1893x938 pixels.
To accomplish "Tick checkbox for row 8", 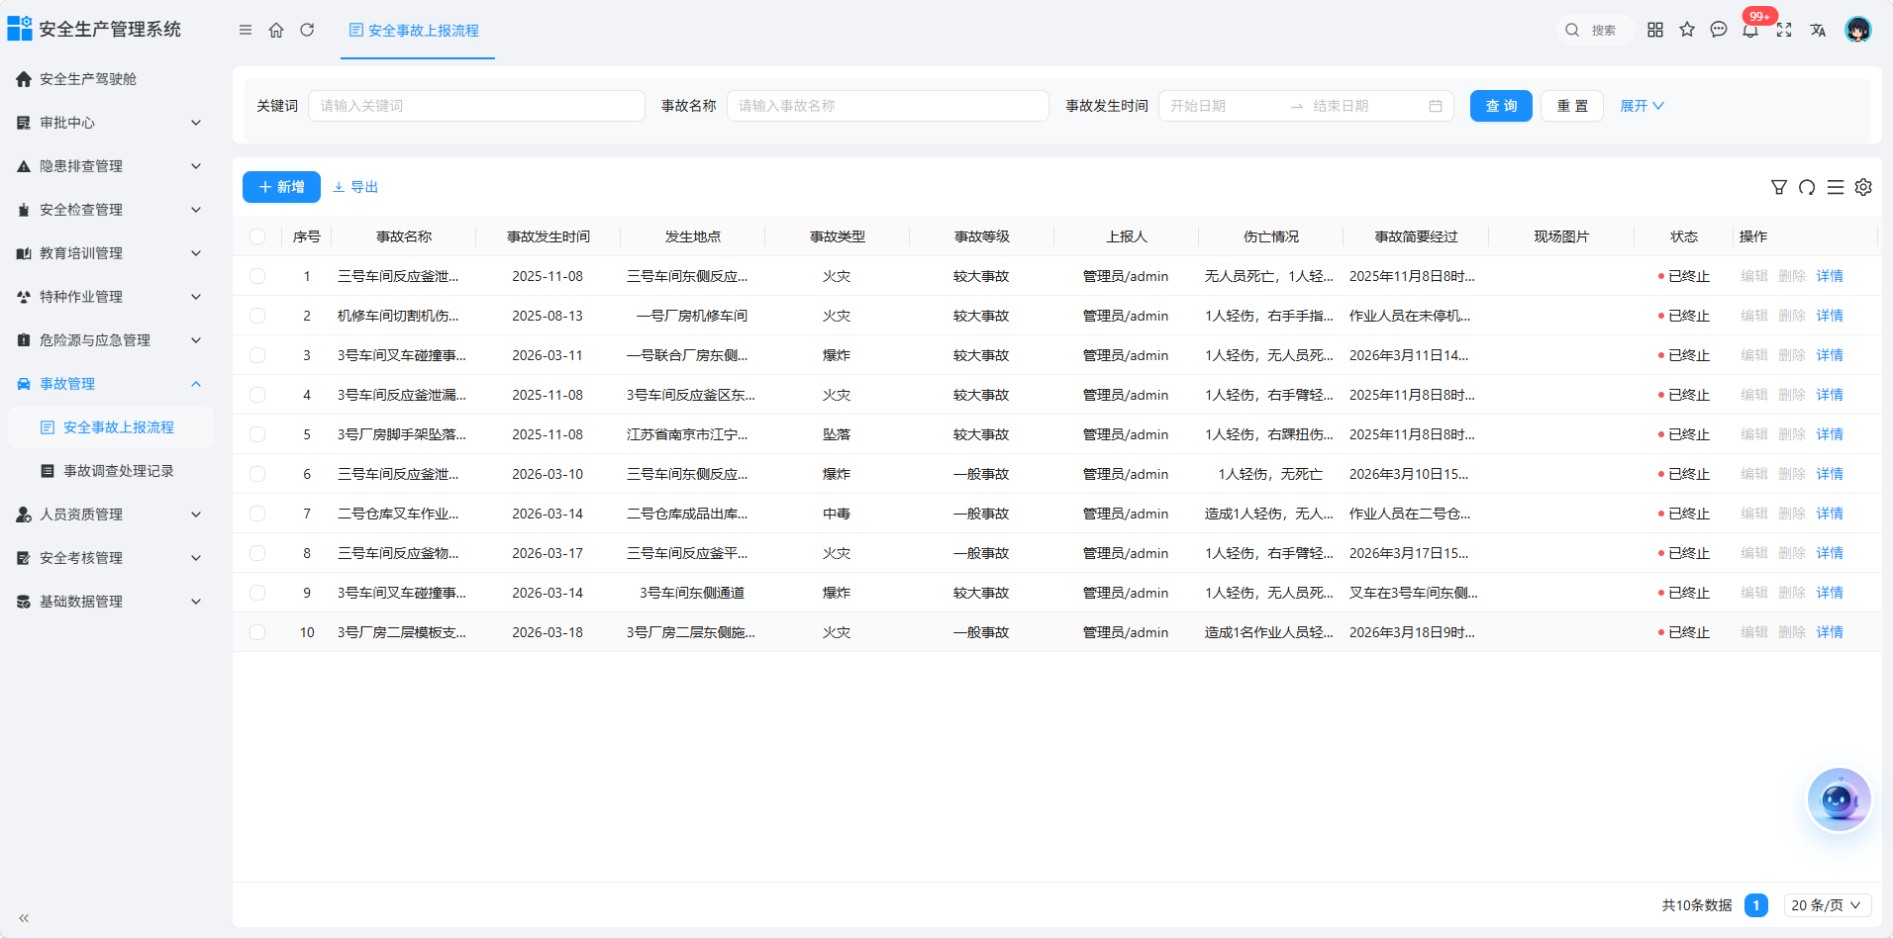I will point(257,553).
